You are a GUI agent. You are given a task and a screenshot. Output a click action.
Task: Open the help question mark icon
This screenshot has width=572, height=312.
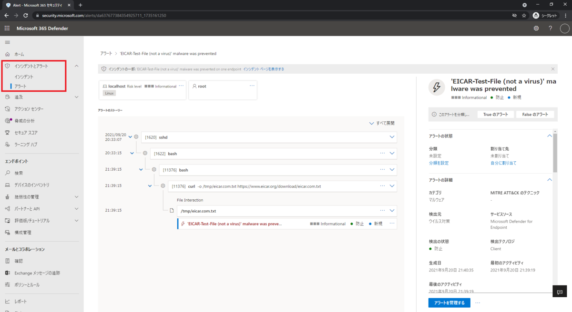pyautogui.click(x=550, y=28)
